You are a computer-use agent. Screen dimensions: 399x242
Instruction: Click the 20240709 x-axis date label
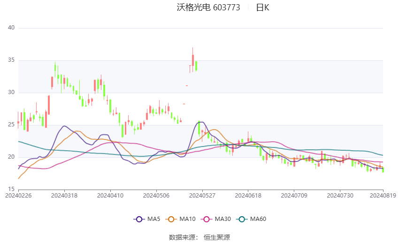pos(294,196)
